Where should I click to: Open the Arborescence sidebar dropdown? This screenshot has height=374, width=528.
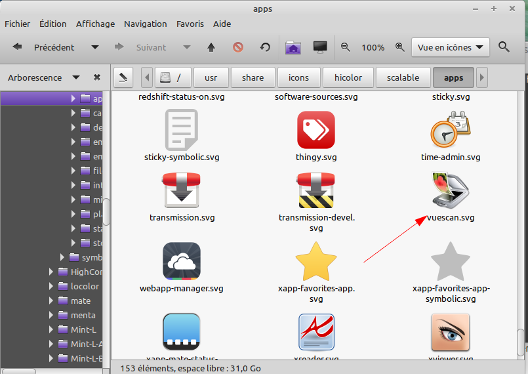coord(76,77)
